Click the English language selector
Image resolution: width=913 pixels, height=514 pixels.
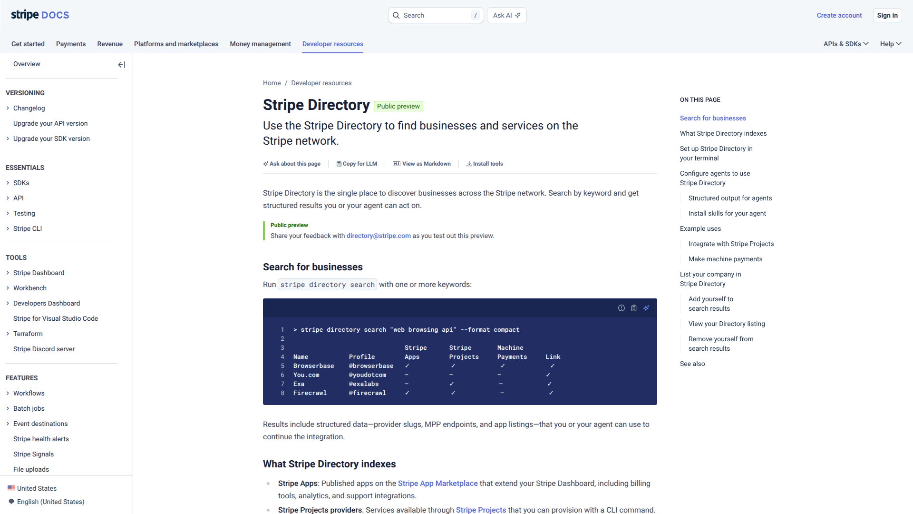47,502
